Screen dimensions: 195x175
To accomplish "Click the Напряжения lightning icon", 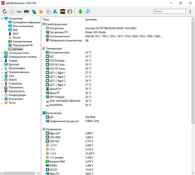I will (x=44, y=129).
